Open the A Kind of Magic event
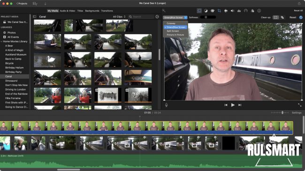This screenshot has width=305, height=171. coord(14,50)
